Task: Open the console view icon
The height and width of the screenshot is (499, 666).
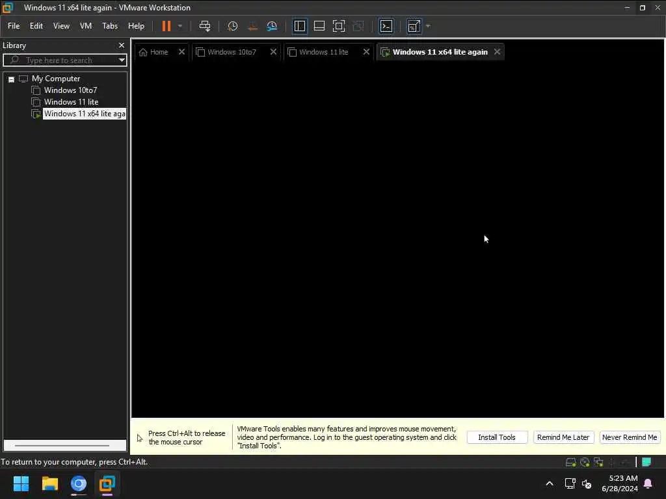Action: click(386, 26)
